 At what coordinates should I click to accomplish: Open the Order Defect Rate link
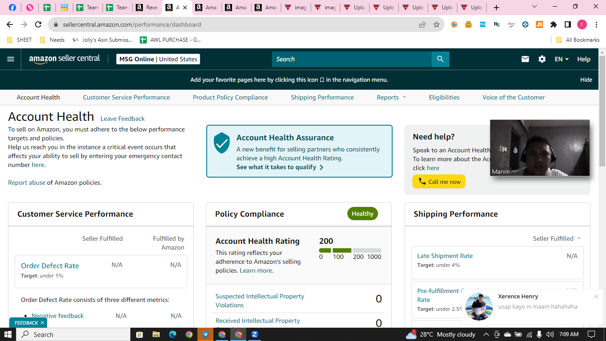click(x=50, y=266)
